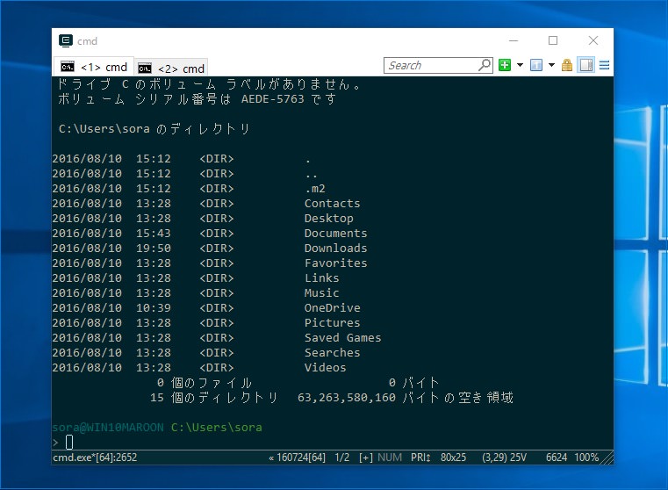Image resolution: width=668 pixels, height=490 pixels.
Task: Click the ConEmu icon in title bar
Action: point(66,41)
